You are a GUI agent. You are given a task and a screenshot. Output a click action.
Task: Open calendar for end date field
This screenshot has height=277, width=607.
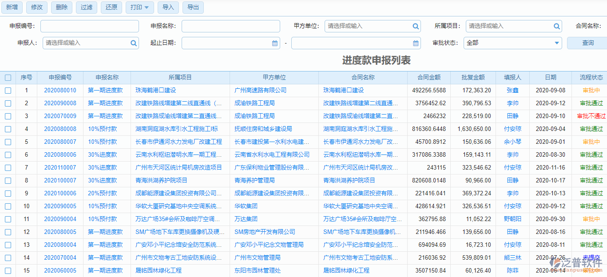[416, 43]
